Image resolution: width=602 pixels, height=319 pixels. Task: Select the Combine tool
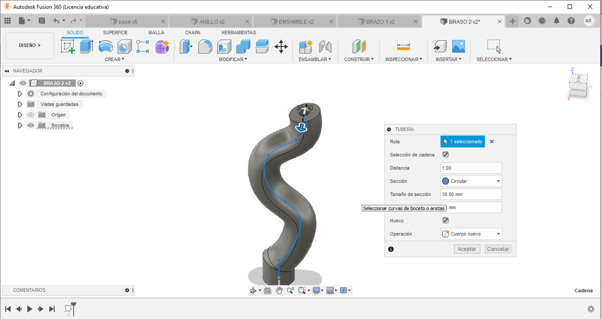click(x=243, y=46)
